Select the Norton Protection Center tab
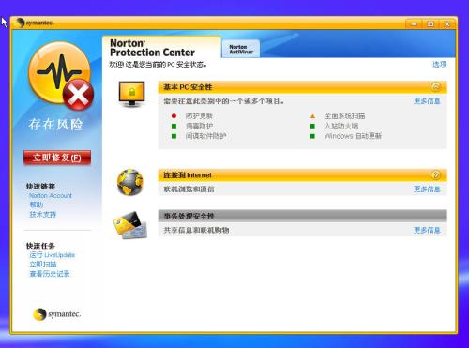Viewport: 469px width, 348px height. point(161,48)
